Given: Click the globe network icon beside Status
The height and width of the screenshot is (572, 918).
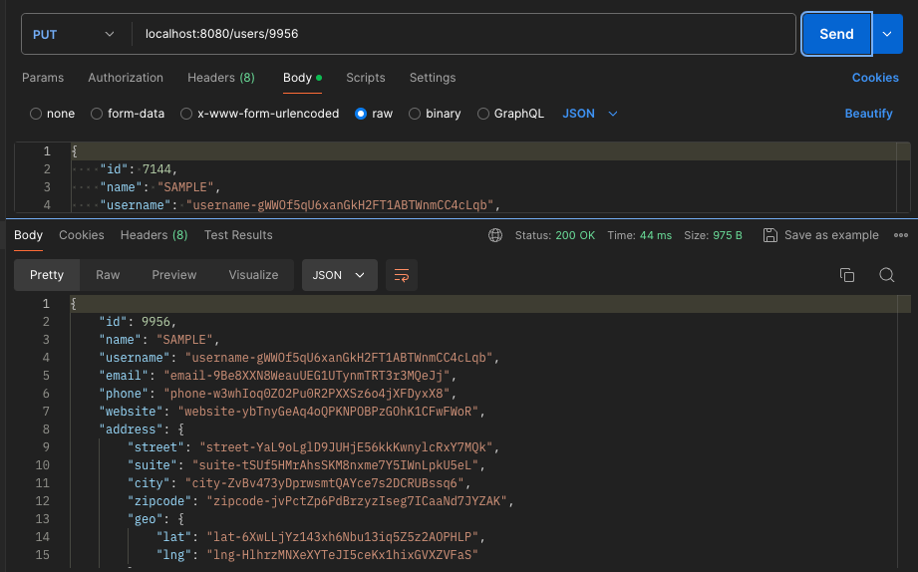Looking at the screenshot, I should click(495, 235).
